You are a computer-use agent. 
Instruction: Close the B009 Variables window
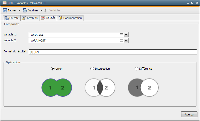tap(197, 3)
